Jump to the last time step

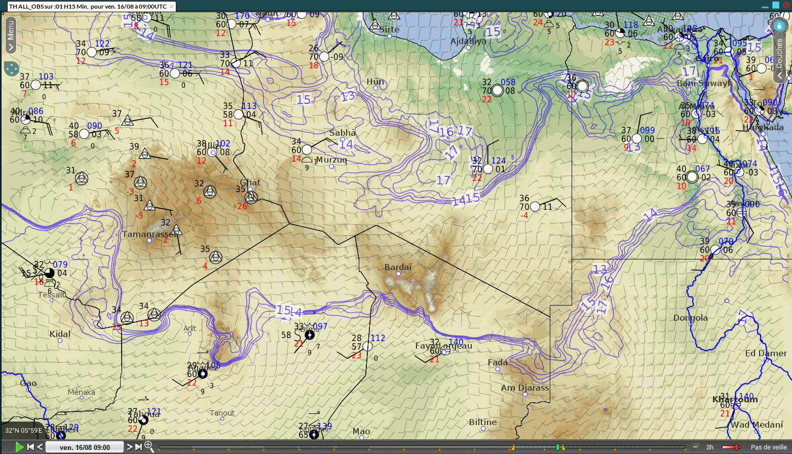pos(138,447)
